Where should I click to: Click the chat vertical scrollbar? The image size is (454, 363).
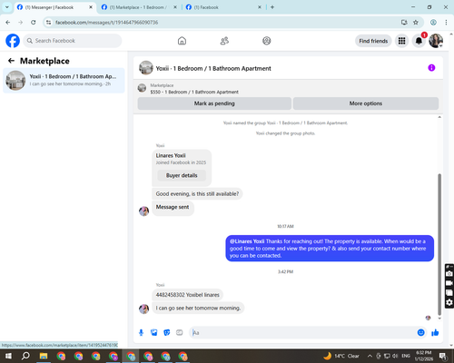coord(439,244)
